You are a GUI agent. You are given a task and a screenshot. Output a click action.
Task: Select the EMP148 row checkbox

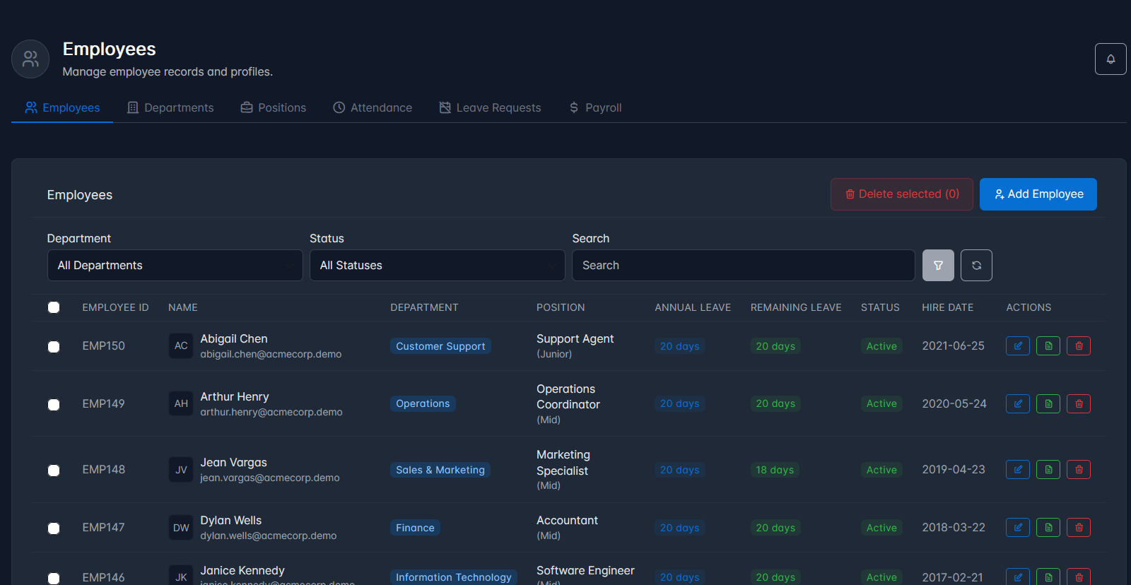click(x=54, y=471)
